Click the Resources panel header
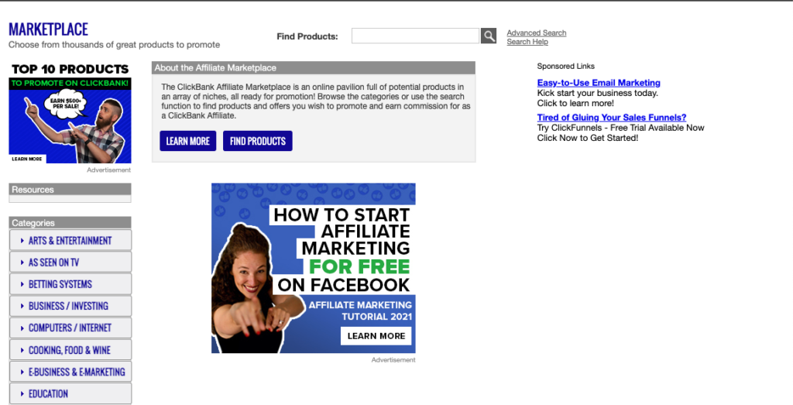Screen dimensions: 793x405 (x=70, y=190)
